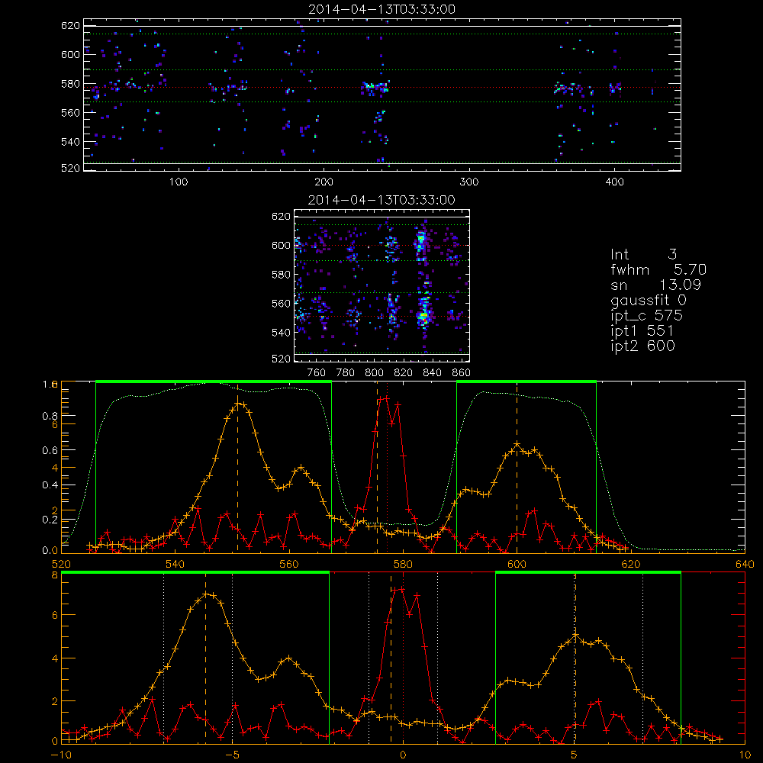
Task: Click the 'ipt_c 575' value
Action: click(647, 316)
